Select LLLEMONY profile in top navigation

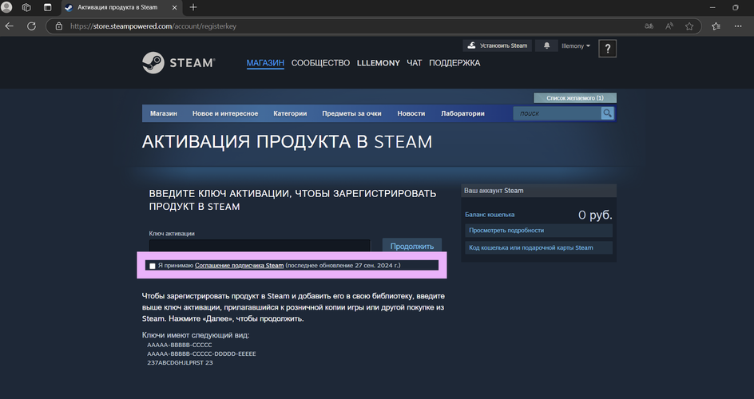pyautogui.click(x=379, y=63)
